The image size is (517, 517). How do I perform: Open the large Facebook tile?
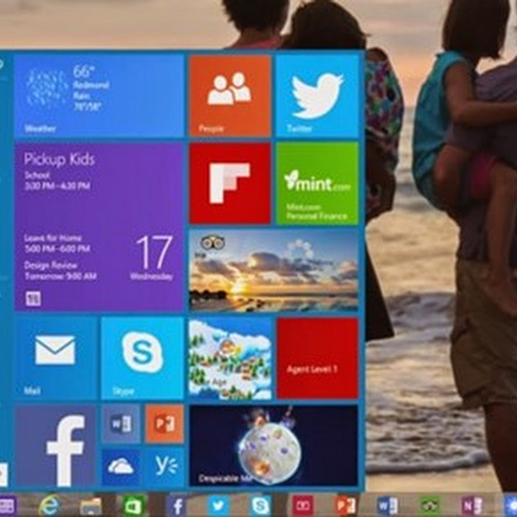click(x=55, y=446)
